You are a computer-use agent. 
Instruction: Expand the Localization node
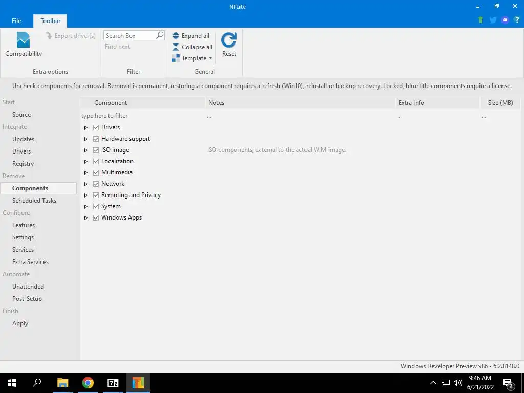(85, 161)
